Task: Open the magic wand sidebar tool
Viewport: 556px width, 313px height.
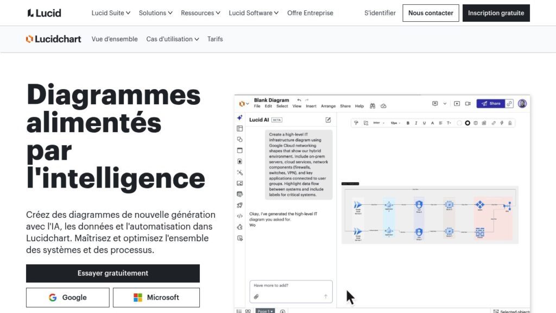Action: click(x=239, y=172)
